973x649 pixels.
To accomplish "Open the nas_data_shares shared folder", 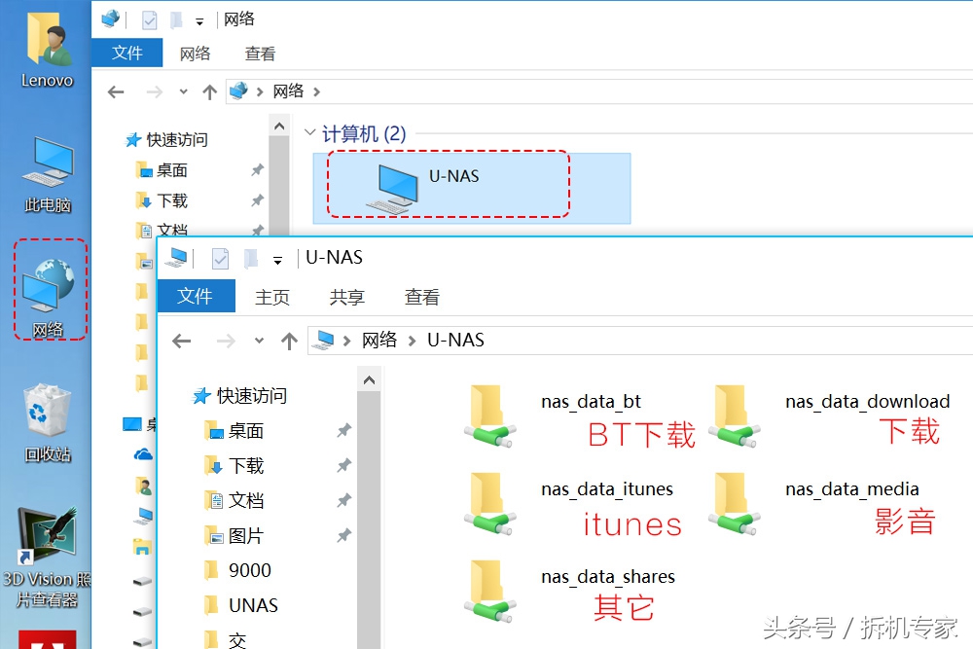I will (x=569, y=592).
